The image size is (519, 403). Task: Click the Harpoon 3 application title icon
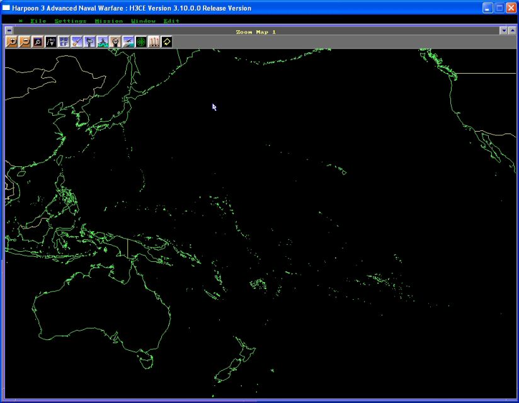click(6, 8)
